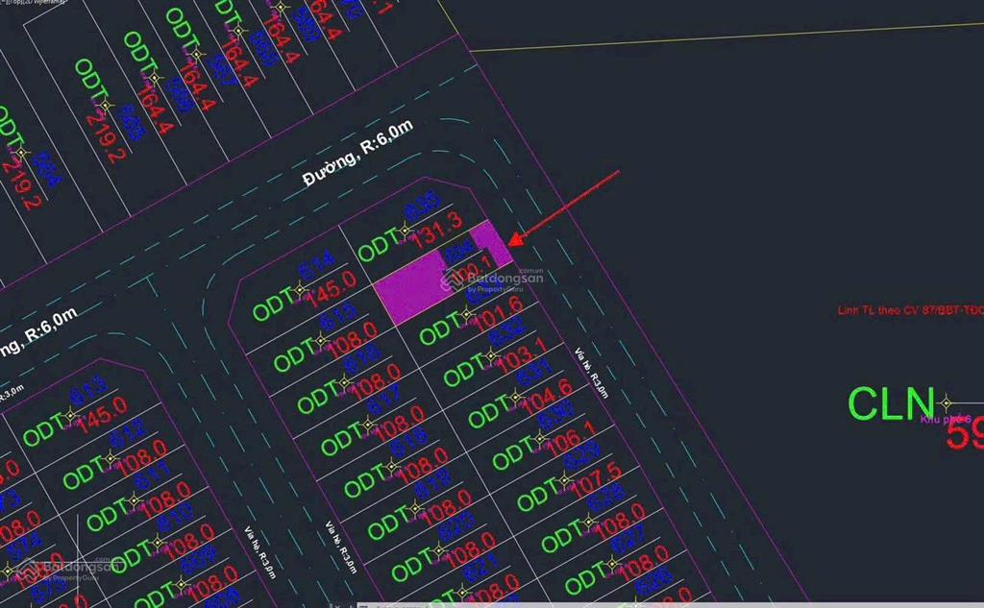This screenshot has width=984, height=608.
Task: Select the large purple highlighted parcel
Action: pyautogui.click(x=415, y=285)
